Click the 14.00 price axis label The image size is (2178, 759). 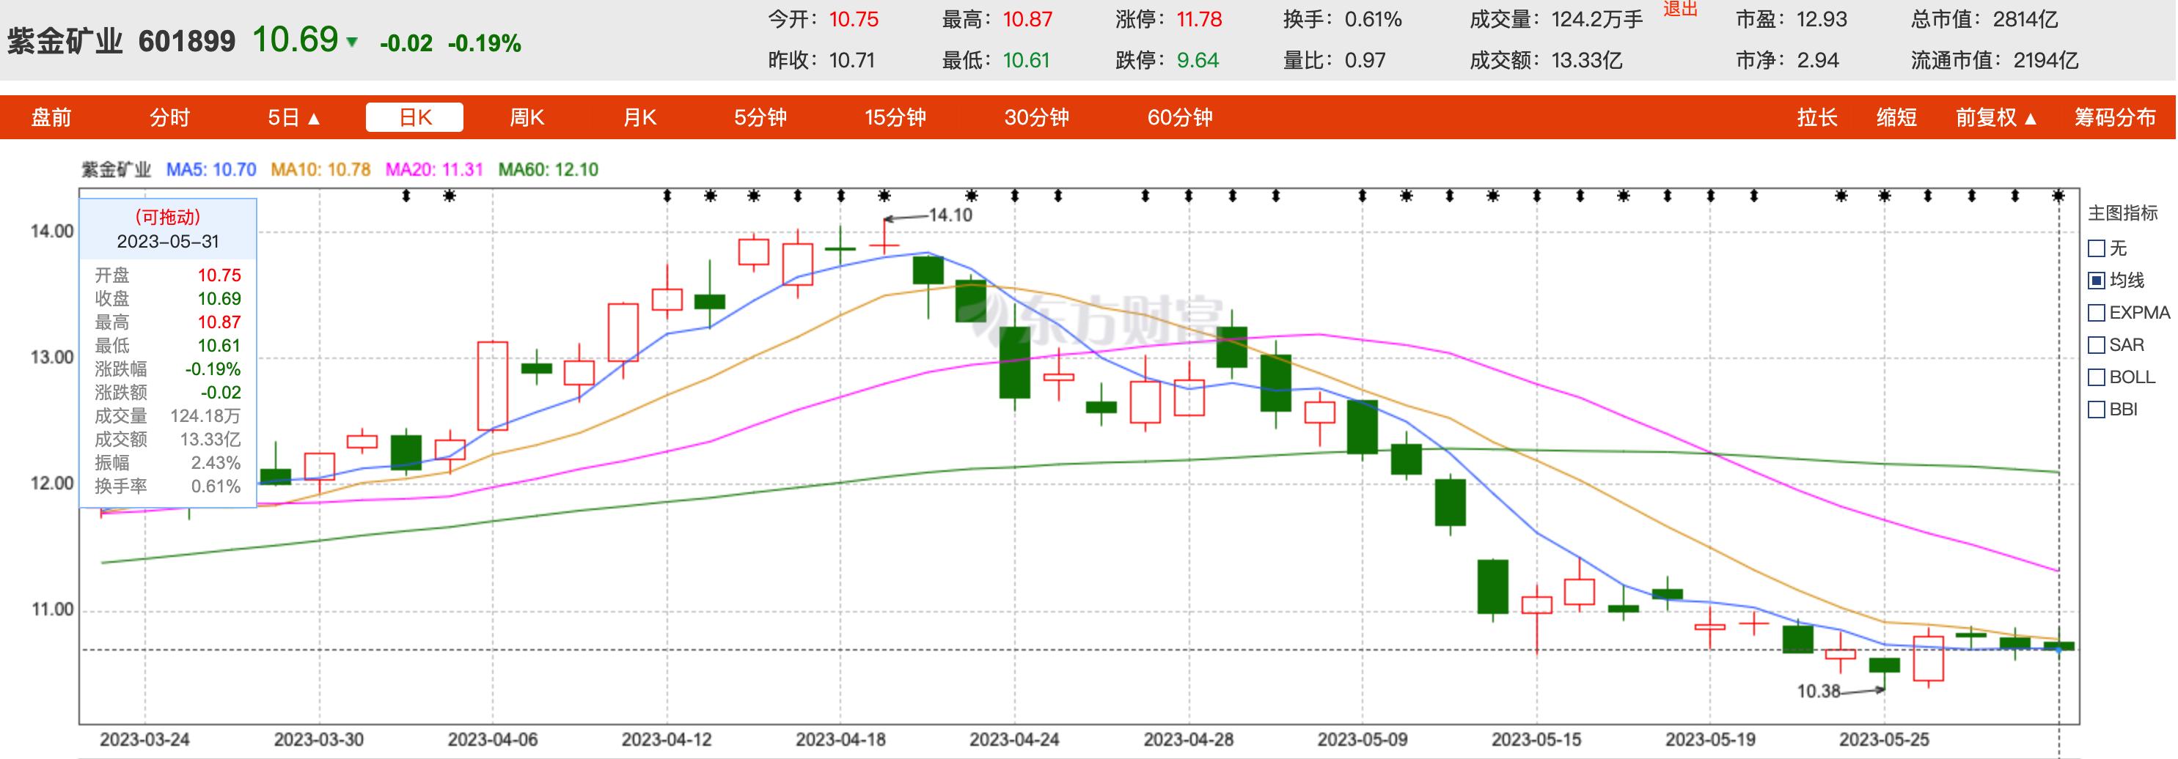click(x=52, y=232)
